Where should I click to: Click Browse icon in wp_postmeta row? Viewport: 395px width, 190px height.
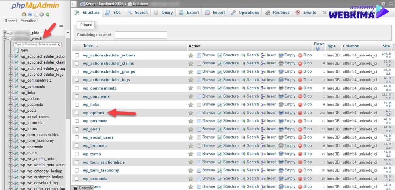click(199, 121)
